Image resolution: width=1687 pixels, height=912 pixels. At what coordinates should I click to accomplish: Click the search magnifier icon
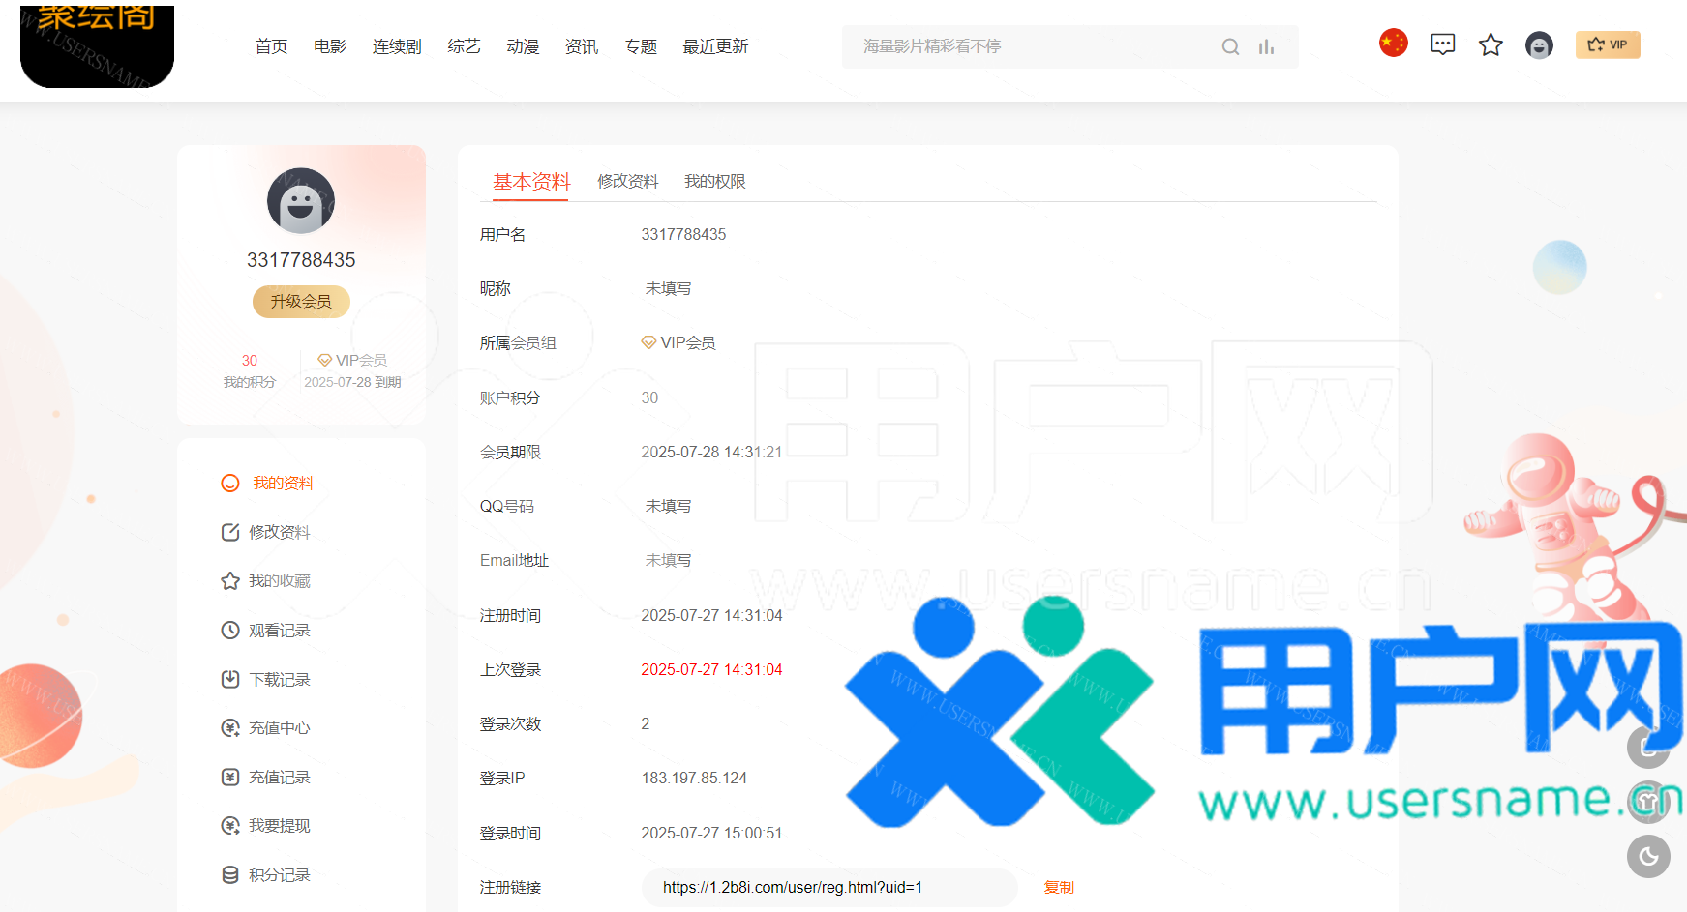pos(1230,46)
